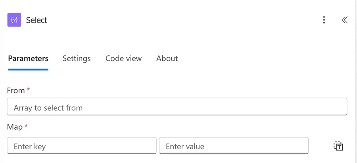Click the panel's right edge divider

pyautogui.click(x=356, y=82)
